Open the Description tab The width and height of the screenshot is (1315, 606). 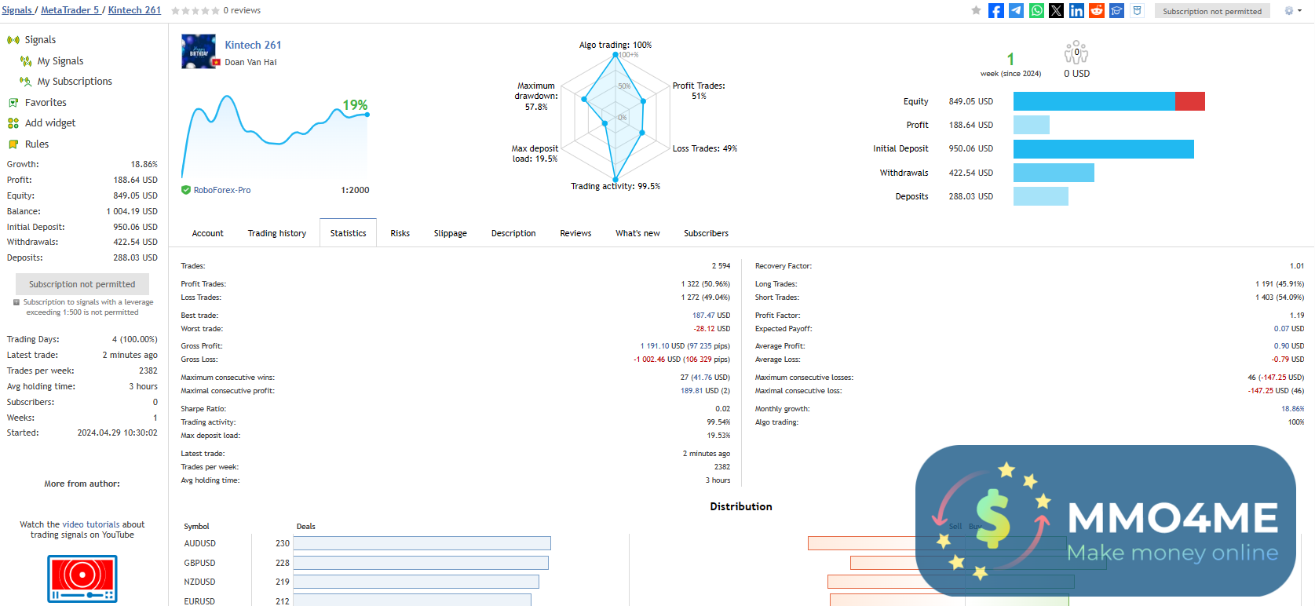[513, 233]
